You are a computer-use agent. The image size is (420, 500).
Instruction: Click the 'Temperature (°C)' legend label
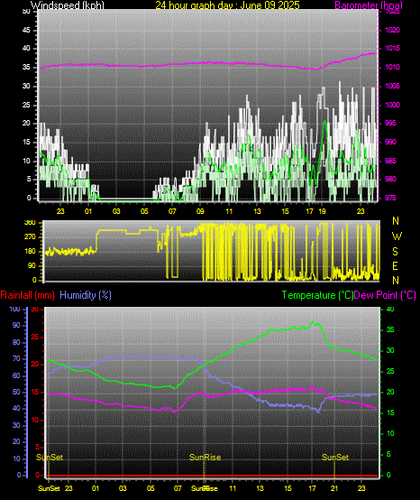[317, 295]
